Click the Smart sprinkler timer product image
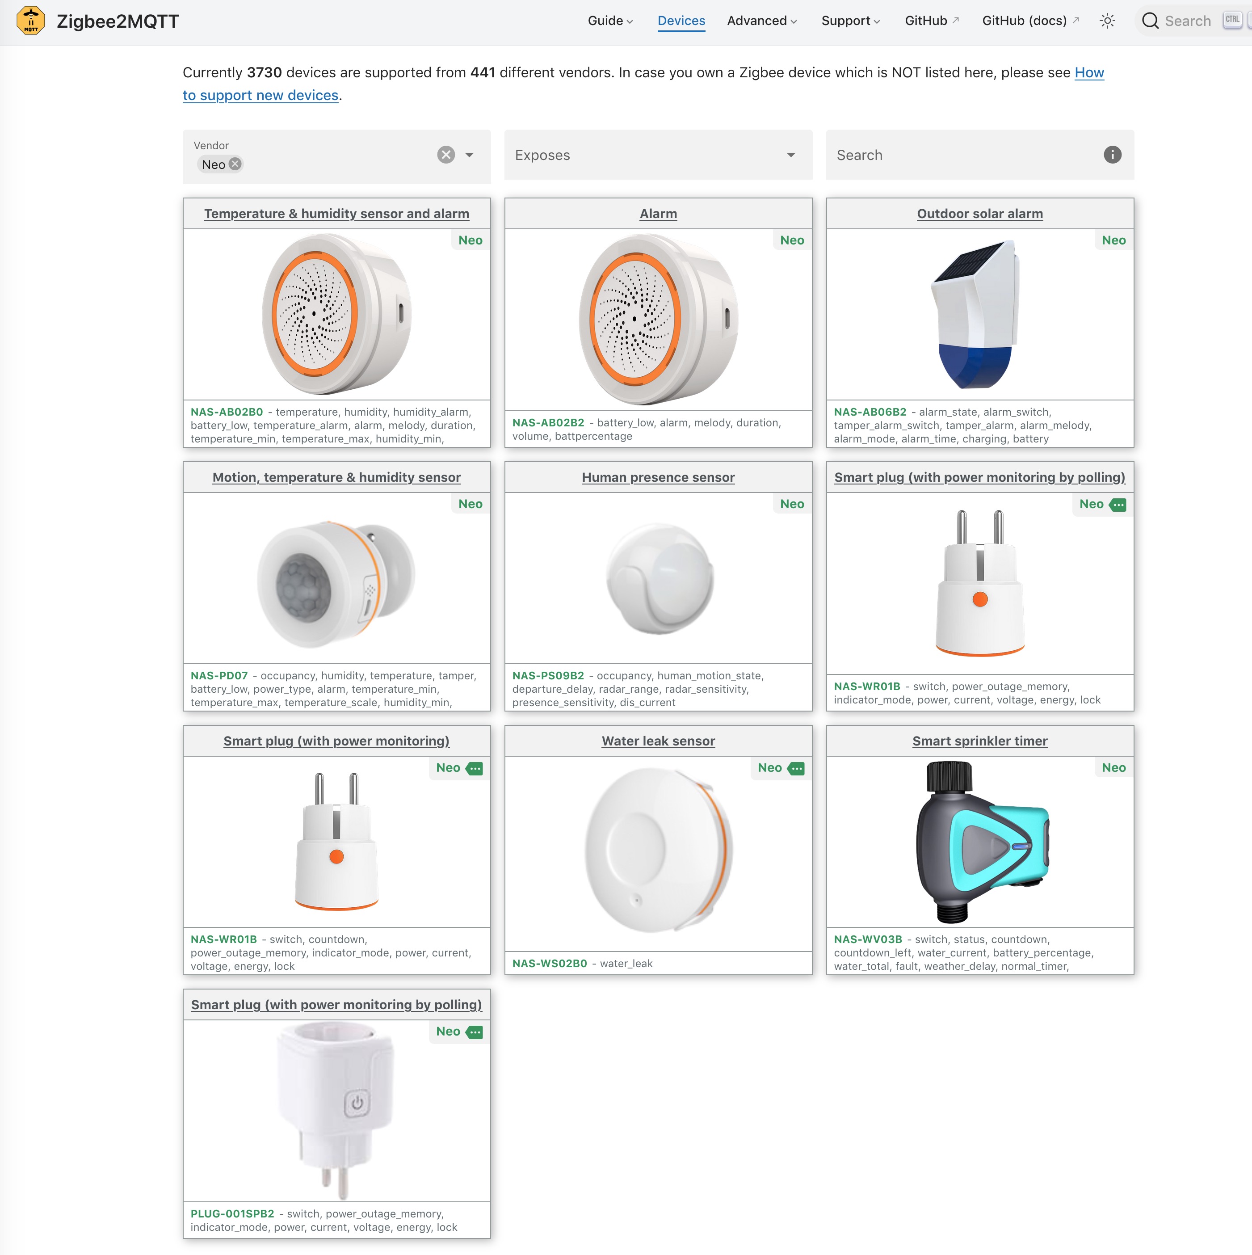The width and height of the screenshot is (1252, 1255). pos(979,842)
